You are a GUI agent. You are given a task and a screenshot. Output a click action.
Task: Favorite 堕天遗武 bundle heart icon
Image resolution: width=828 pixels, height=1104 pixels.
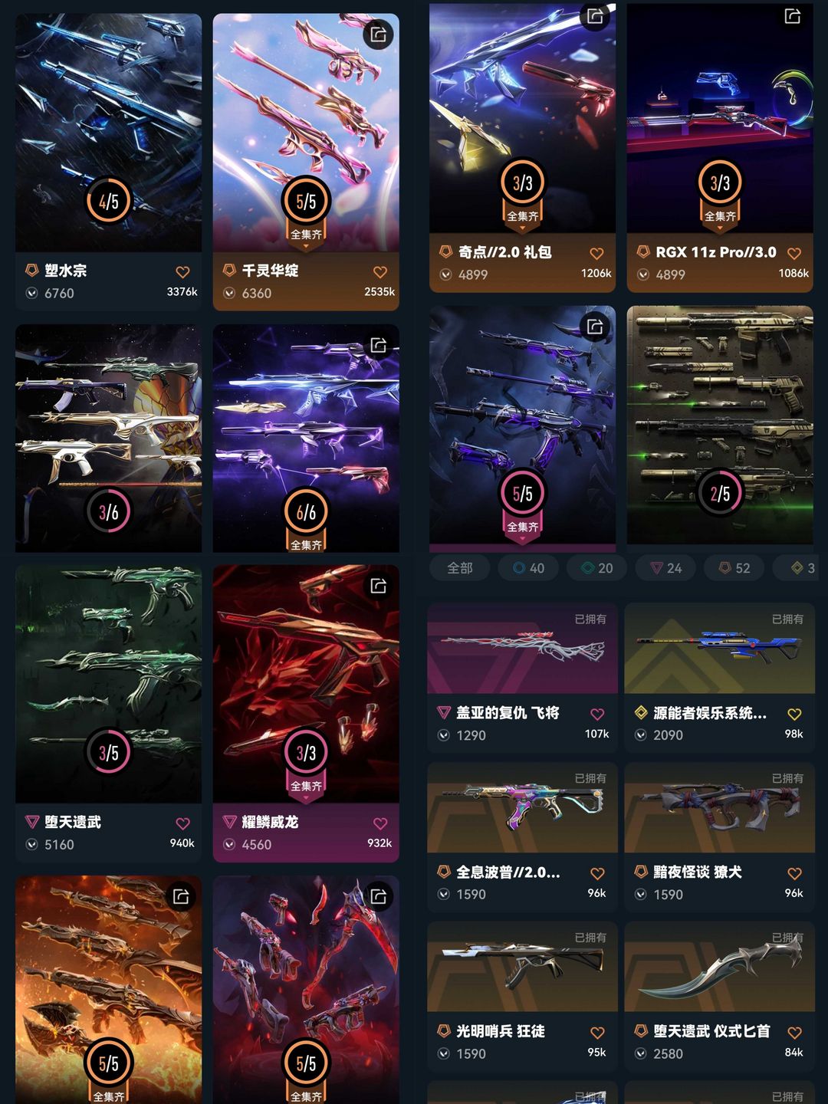pyautogui.click(x=182, y=823)
